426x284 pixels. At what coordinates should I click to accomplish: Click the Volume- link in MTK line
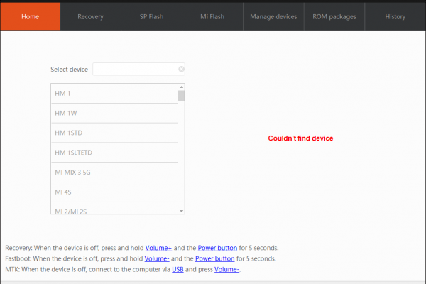[227, 269]
